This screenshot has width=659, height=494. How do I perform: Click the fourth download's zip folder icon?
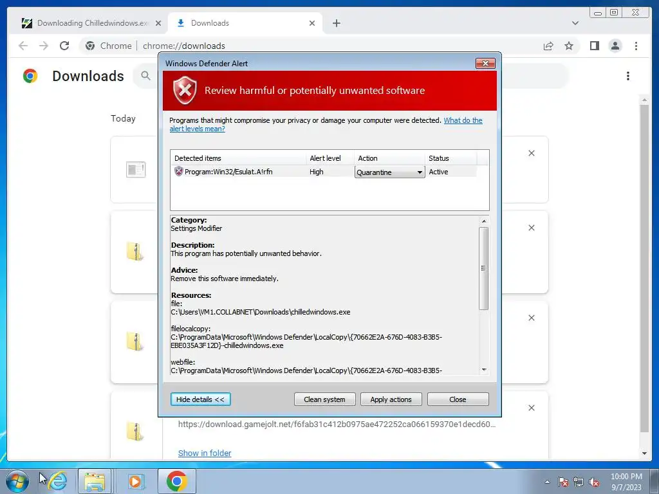click(135, 432)
